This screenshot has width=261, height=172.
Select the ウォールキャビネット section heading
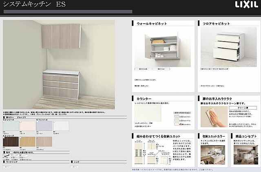pyautogui.click(x=152, y=24)
